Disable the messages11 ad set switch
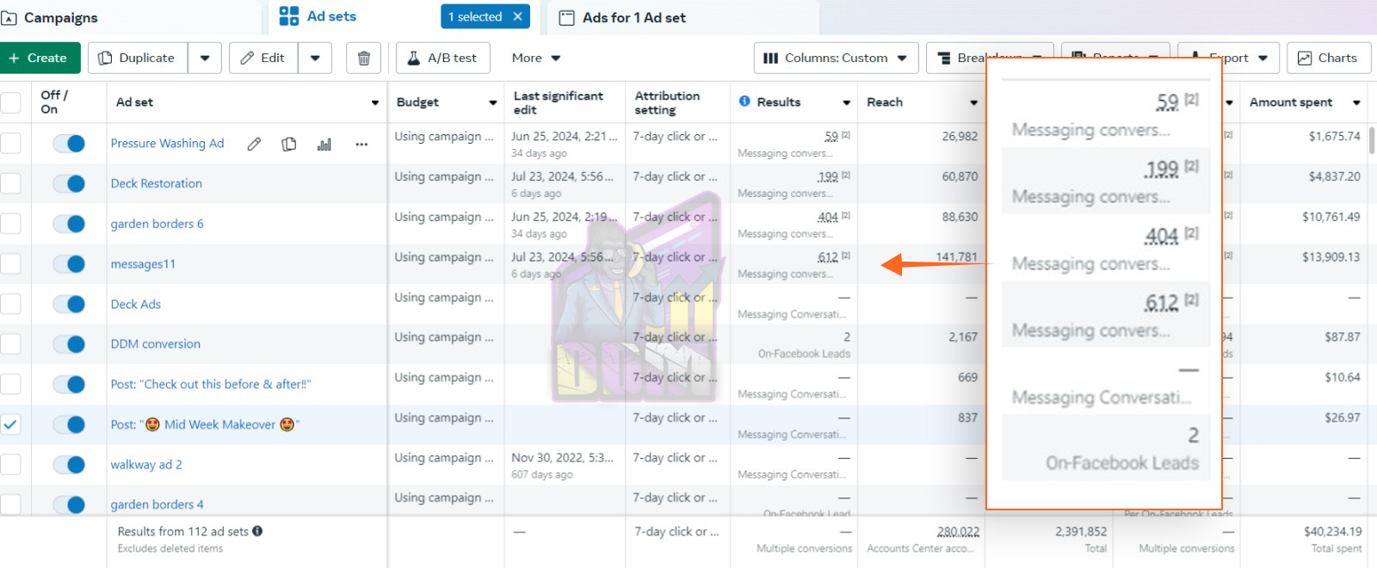Image resolution: width=1377 pixels, height=568 pixels. [69, 264]
